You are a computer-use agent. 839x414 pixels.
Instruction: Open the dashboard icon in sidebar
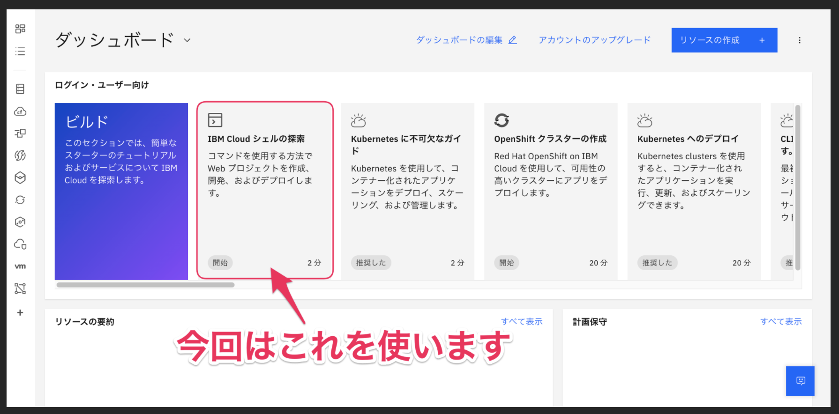pos(20,29)
